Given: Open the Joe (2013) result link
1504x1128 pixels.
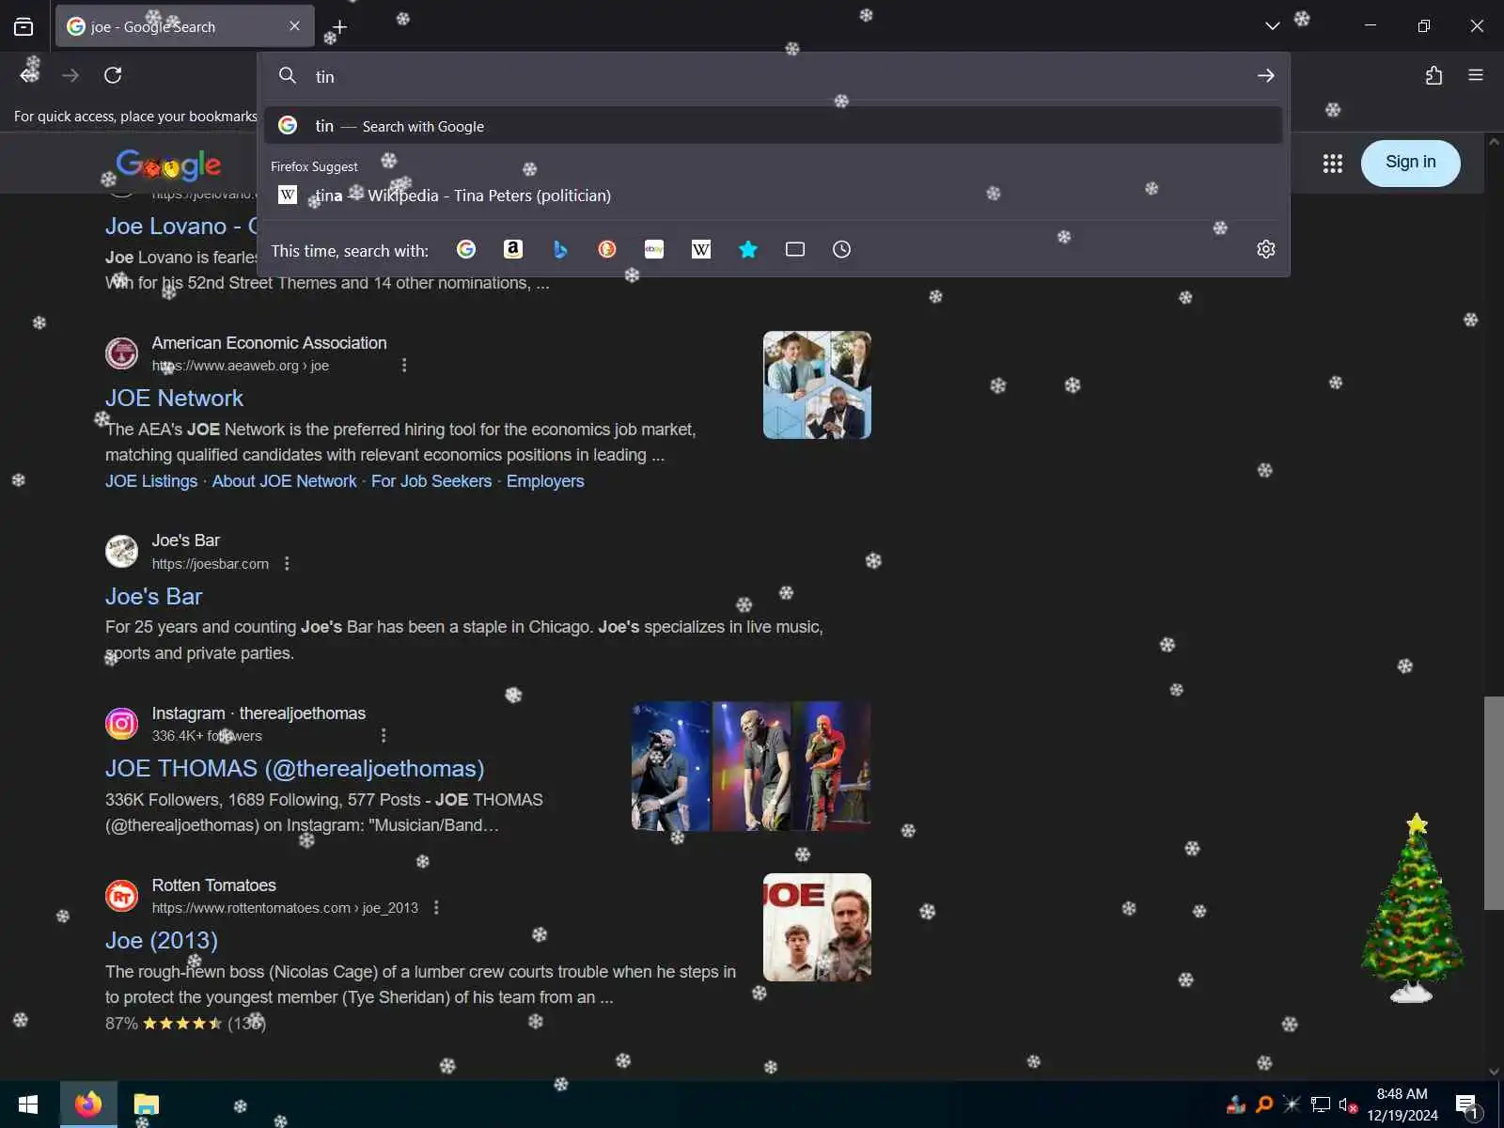Looking at the screenshot, I should pyautogui.click(x=162, y=941).
